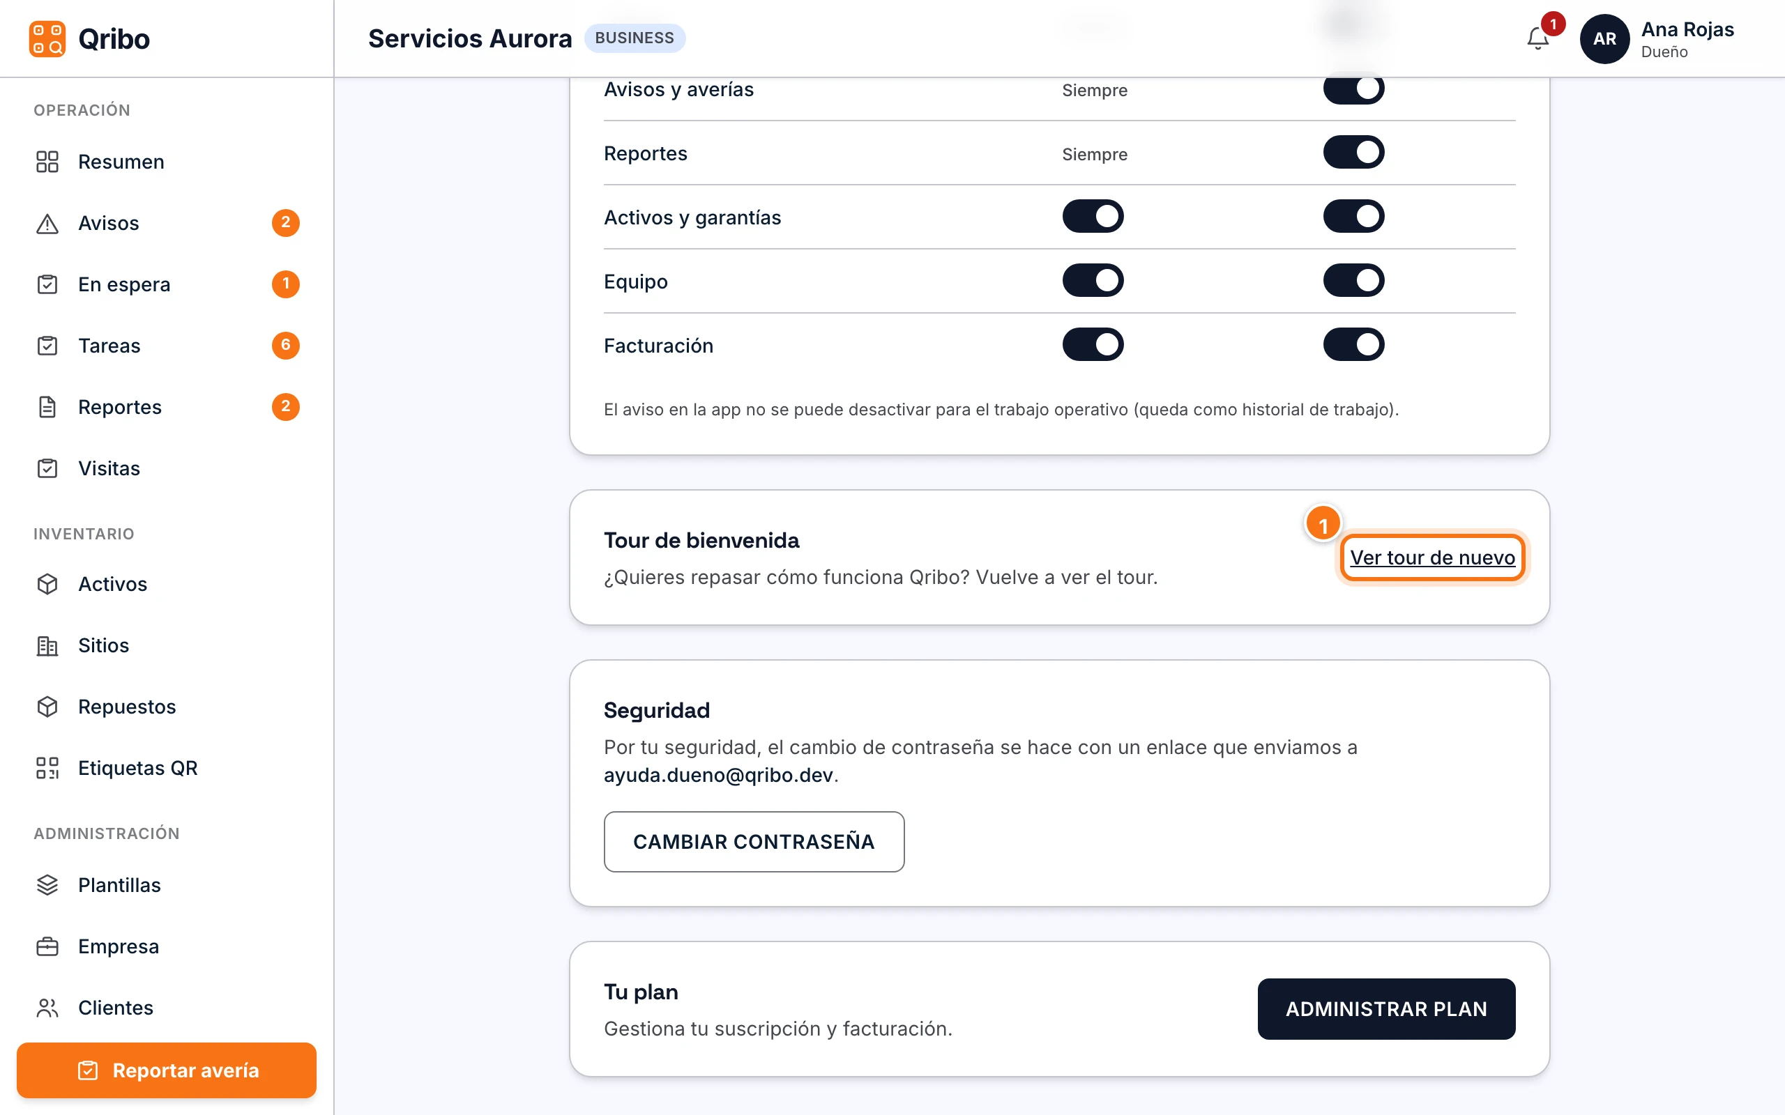Click the Etiquetas QR code icon
Viewport: 1785px width, 1115px height.
point(47,768)
